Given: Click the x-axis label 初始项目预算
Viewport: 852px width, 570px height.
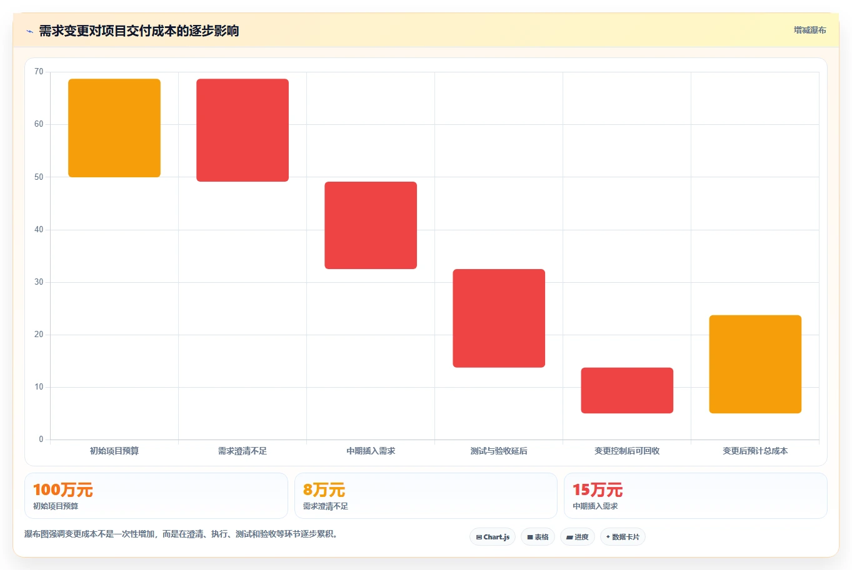Looking at the screenshot, I should [x=114, y=451].
